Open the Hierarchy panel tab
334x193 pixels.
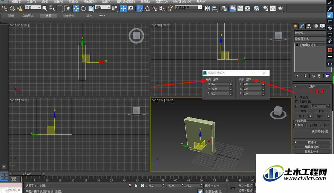309,26
